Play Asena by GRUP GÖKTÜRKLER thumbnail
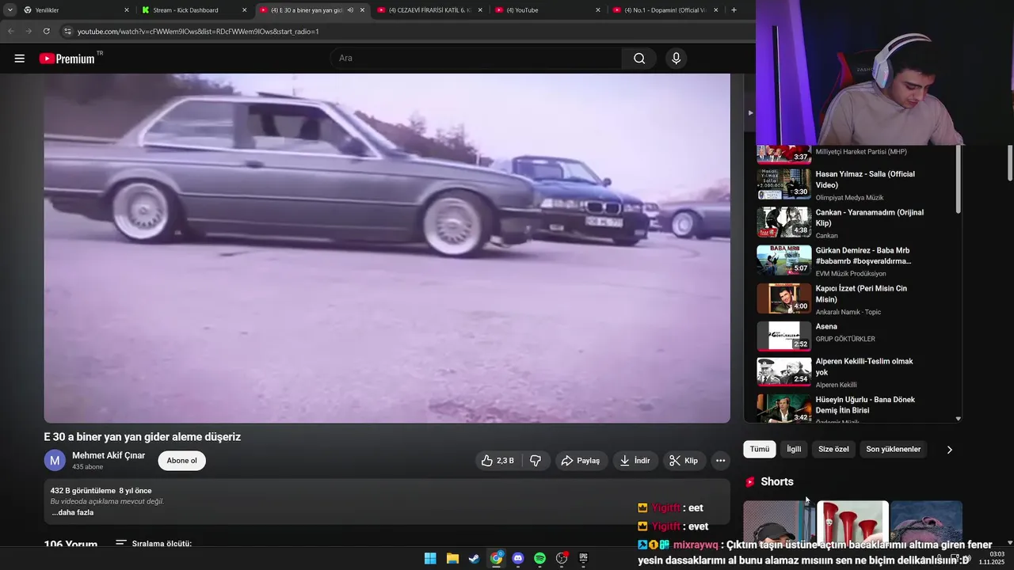 (x=783, y=336)
